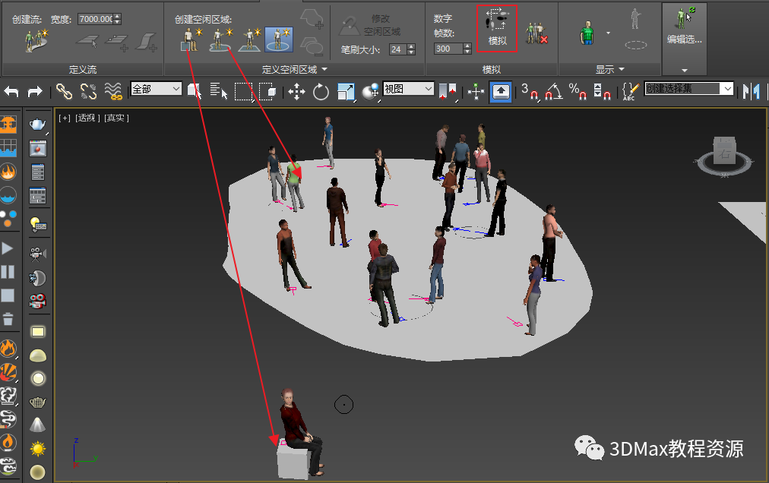769x483 pixels.
Task: Activate the Angle Snap toggle
Action: [553, 92]
